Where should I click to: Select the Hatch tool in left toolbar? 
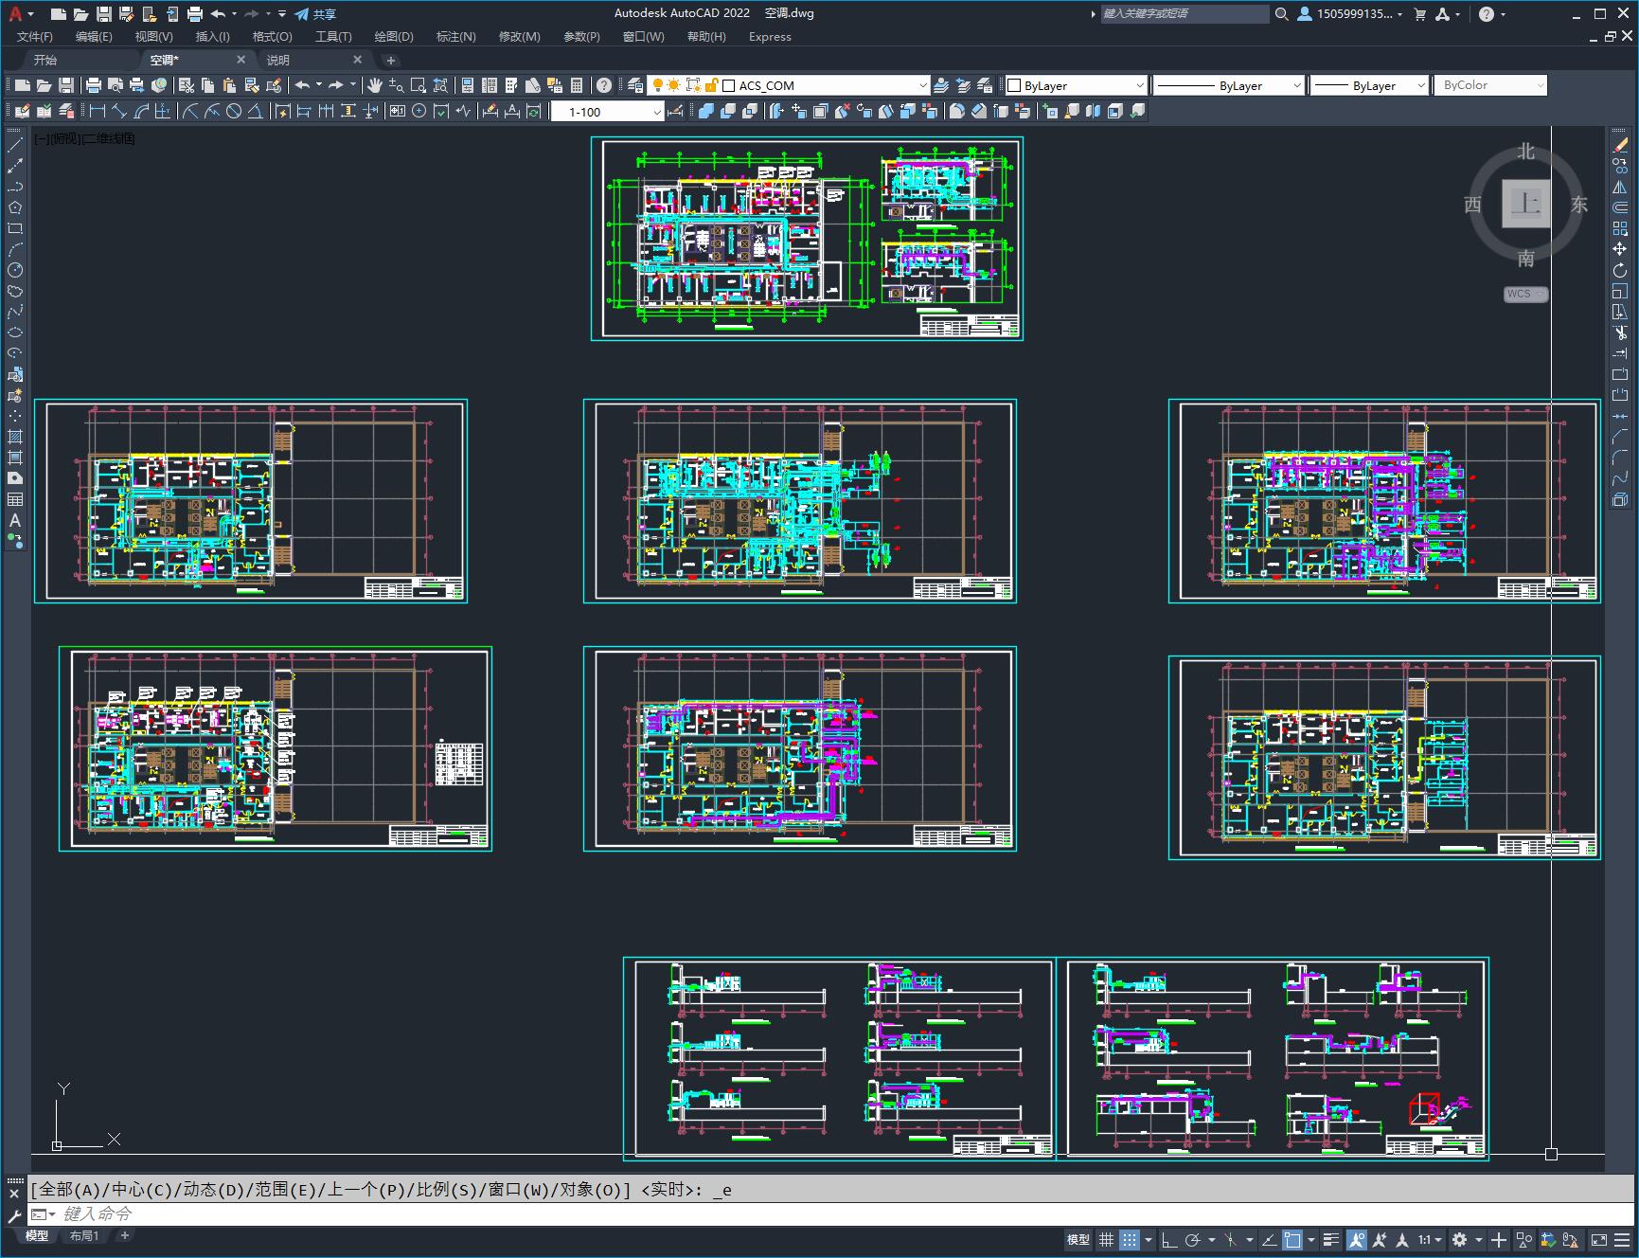tap(15, 437)
